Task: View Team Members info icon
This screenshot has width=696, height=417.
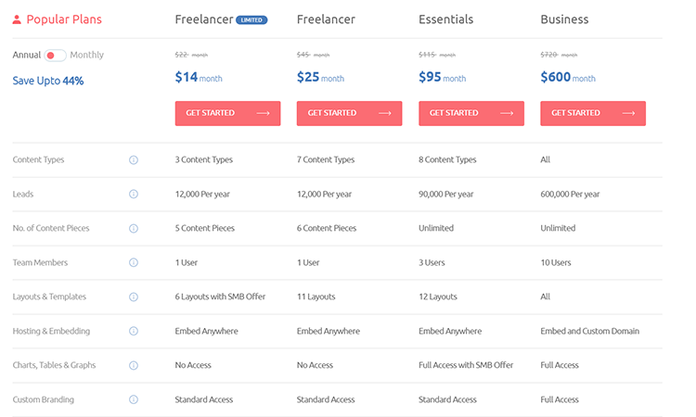Action: (133, 262)
